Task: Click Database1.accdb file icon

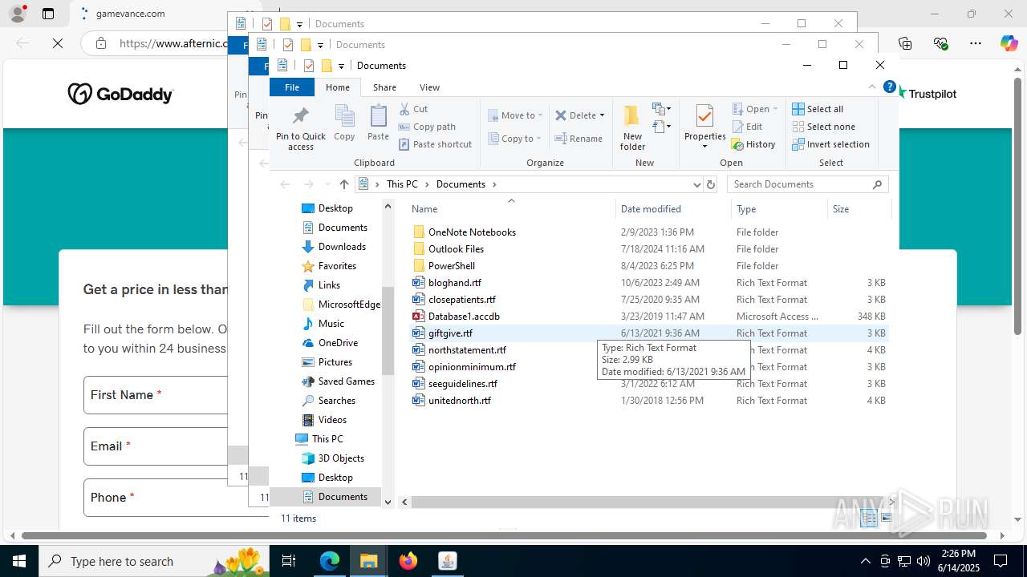Action: point(418,317)
